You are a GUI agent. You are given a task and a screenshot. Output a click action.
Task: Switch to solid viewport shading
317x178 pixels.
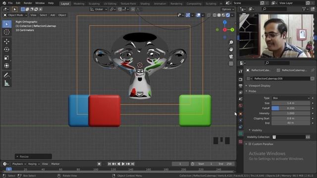219,15
